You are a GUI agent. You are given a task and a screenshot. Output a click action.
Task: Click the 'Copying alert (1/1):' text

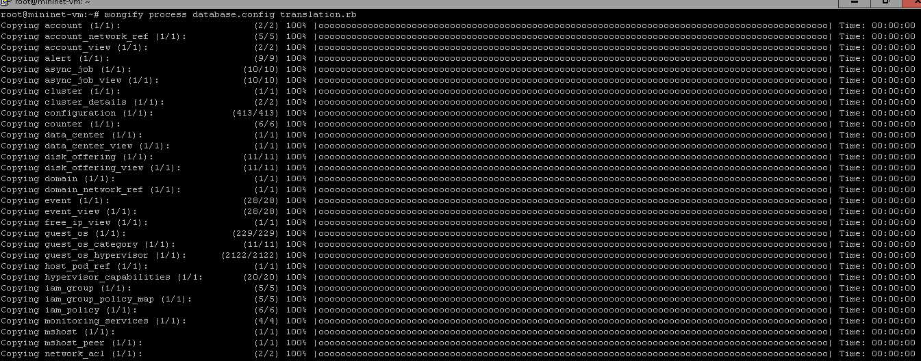pyautogui.click(x=55, y=58)
